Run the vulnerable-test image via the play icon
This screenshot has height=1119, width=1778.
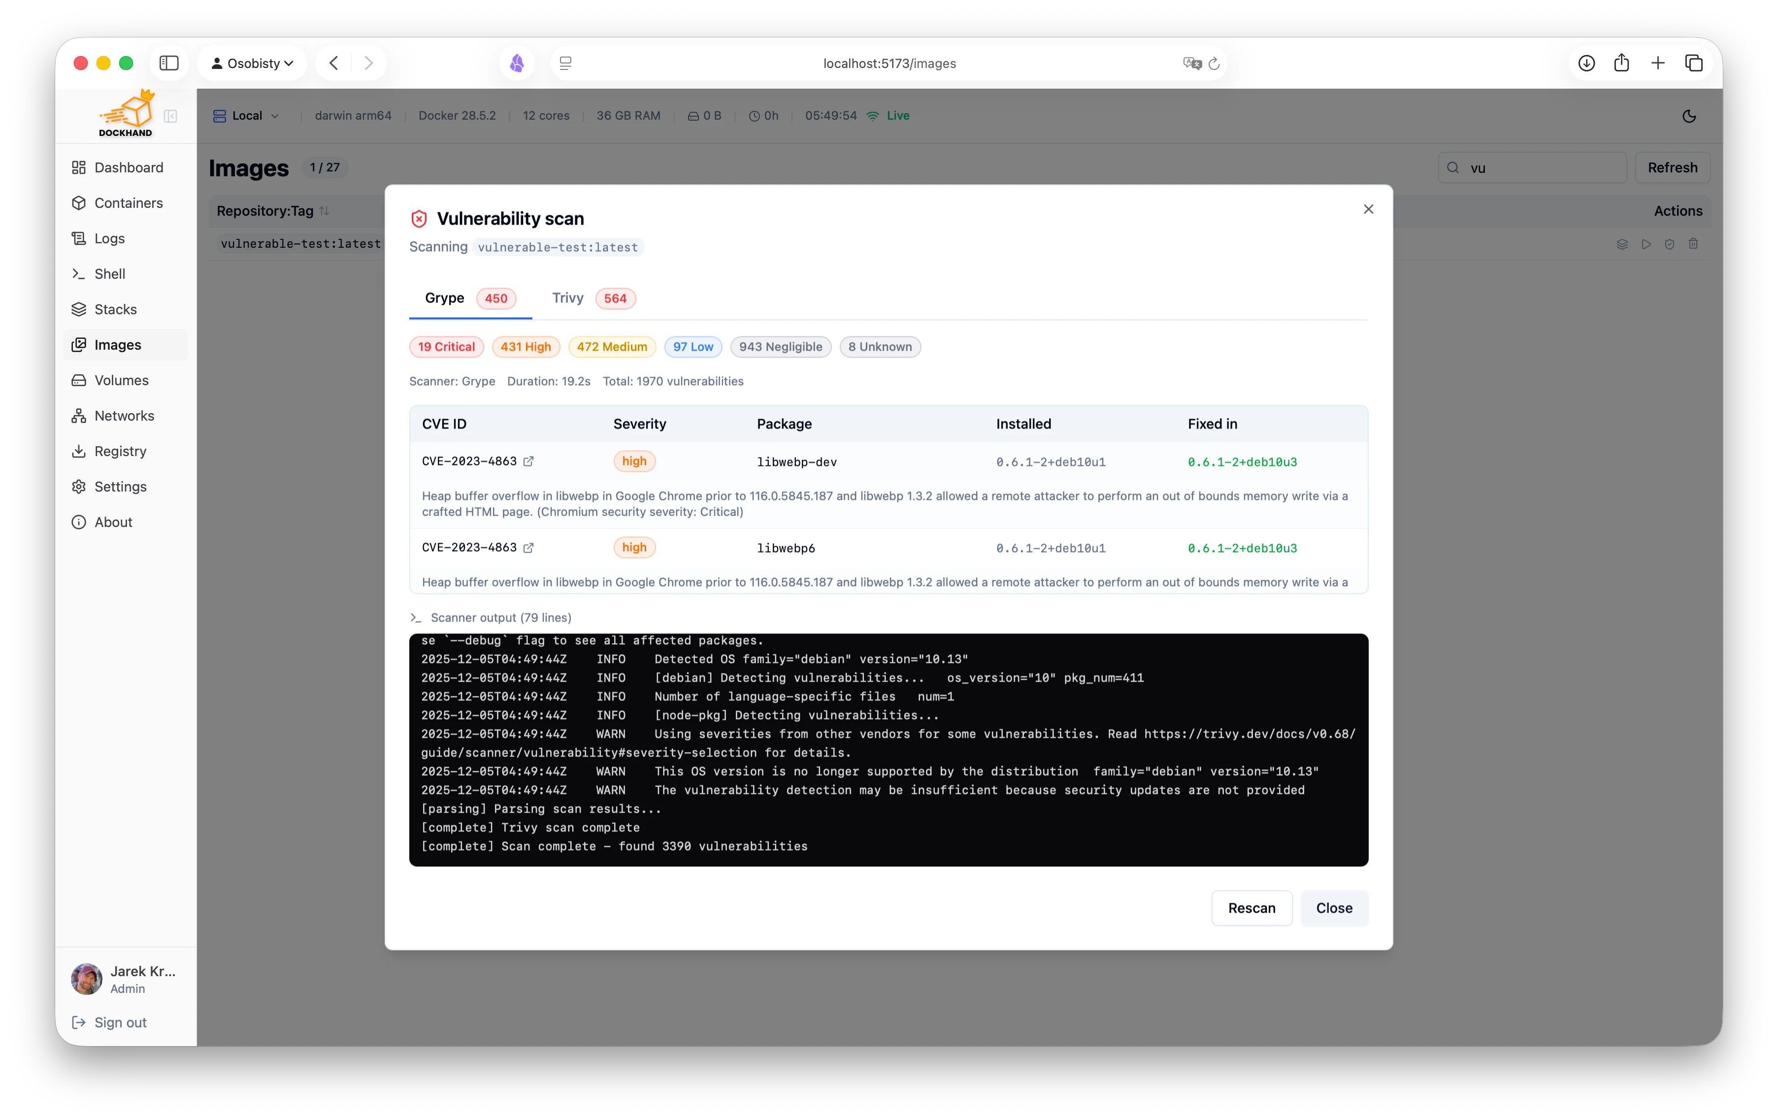(x=1646, y=244)
